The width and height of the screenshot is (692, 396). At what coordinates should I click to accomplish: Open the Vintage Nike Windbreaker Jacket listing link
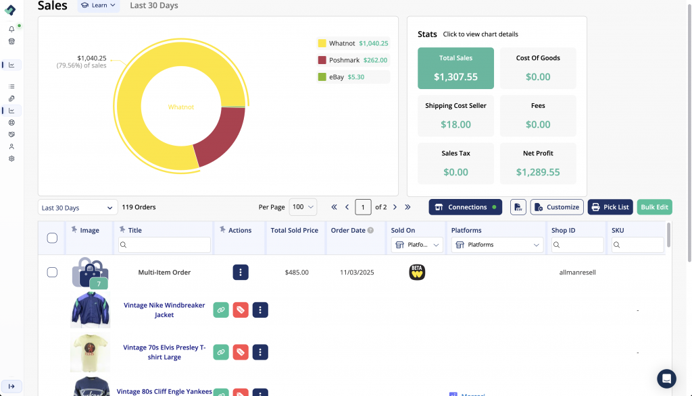(x=164, y=310)
